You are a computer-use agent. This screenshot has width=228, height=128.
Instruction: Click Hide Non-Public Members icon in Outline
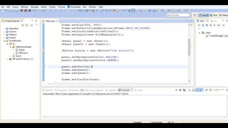coord(214,25)
